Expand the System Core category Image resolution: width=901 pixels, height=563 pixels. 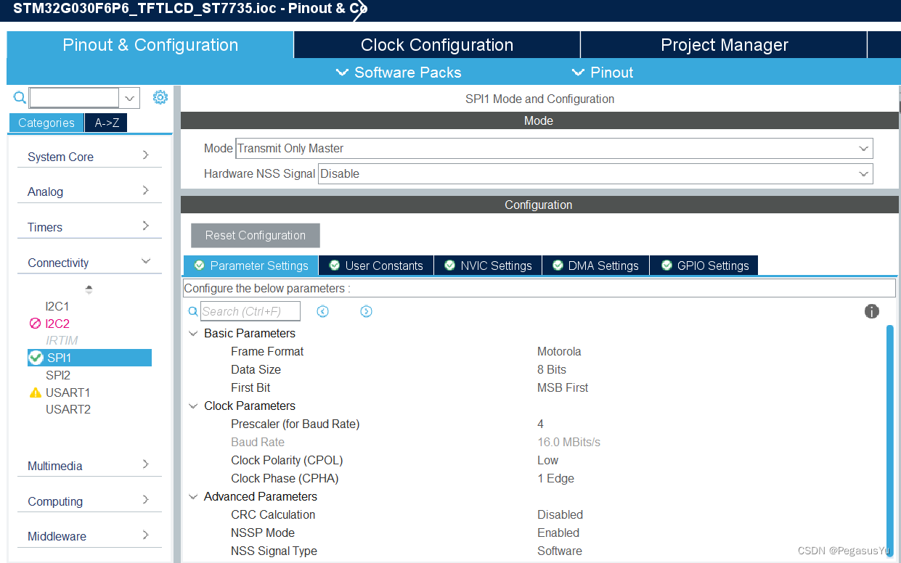89,157
